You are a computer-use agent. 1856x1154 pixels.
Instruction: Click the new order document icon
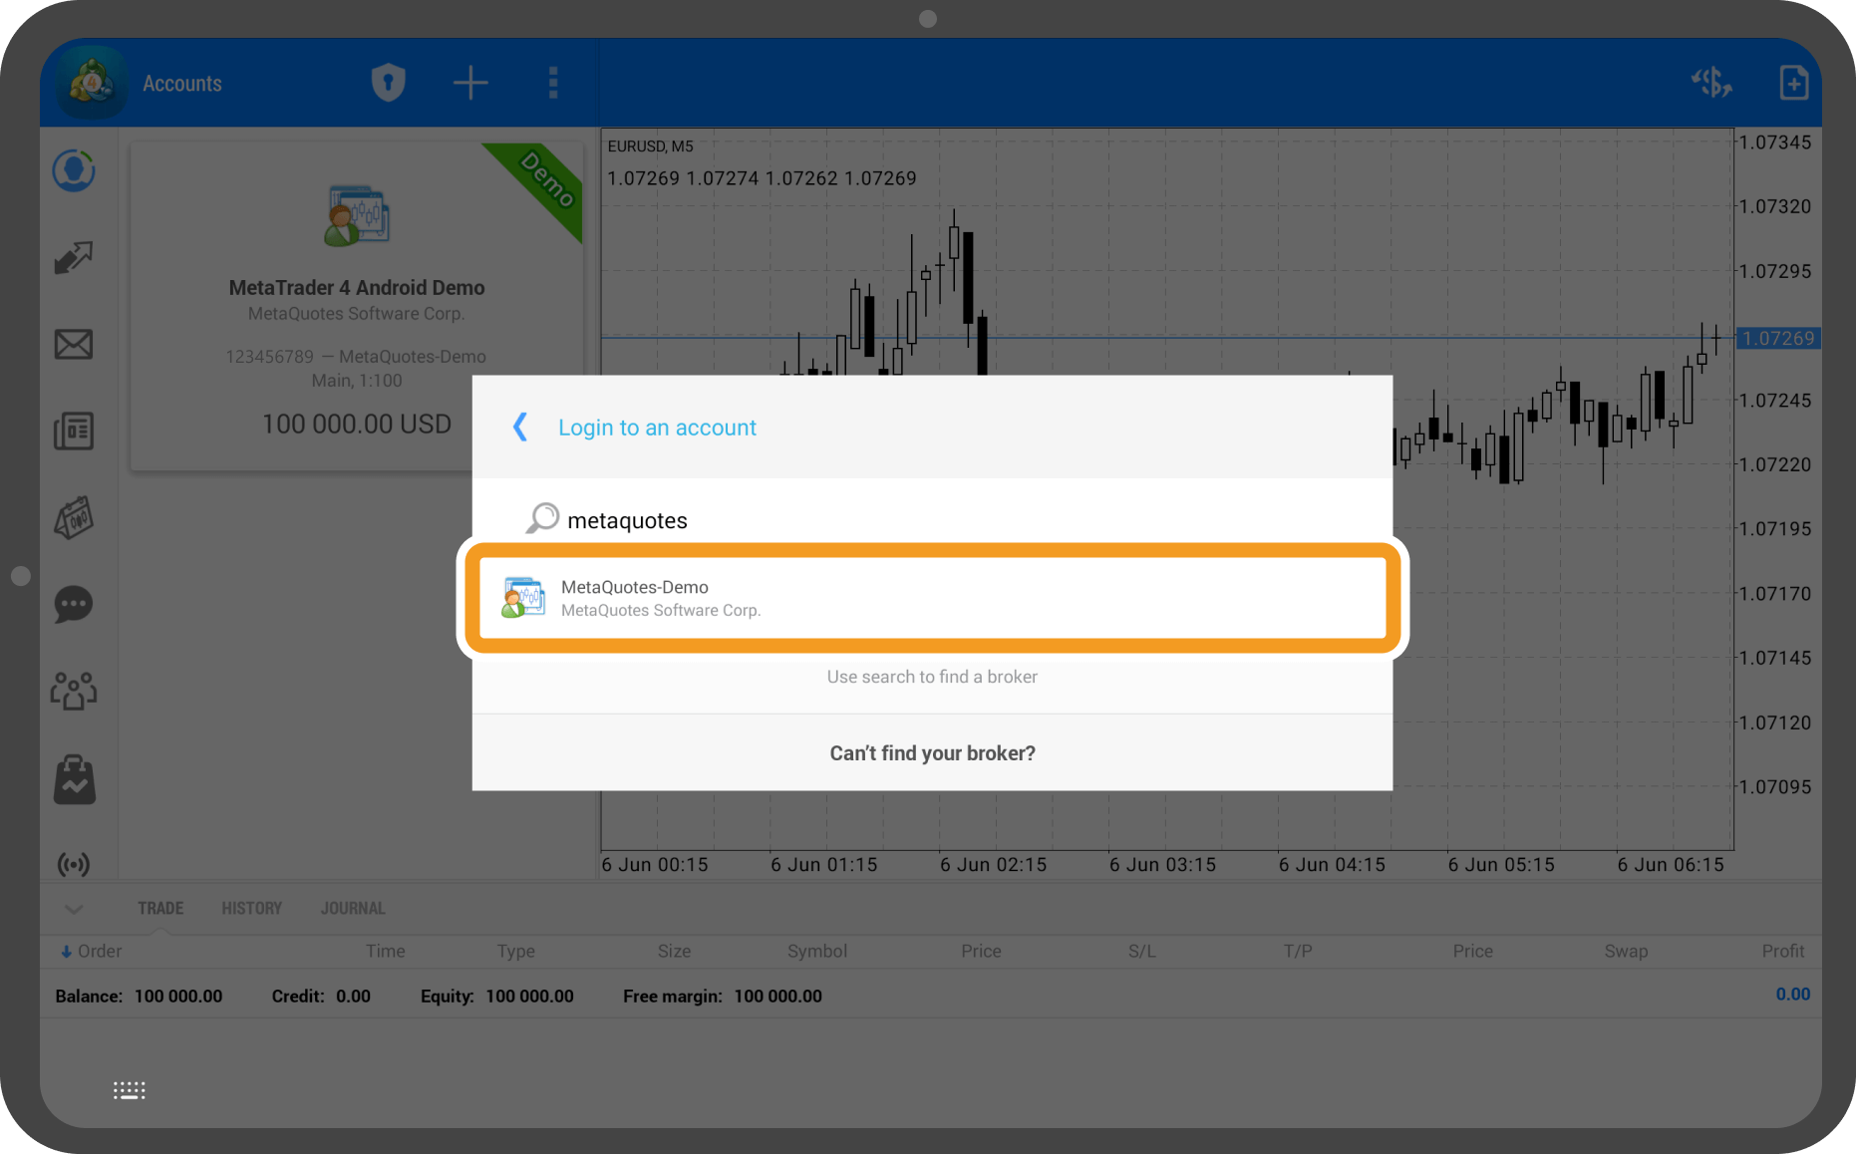click(1793, 83)
